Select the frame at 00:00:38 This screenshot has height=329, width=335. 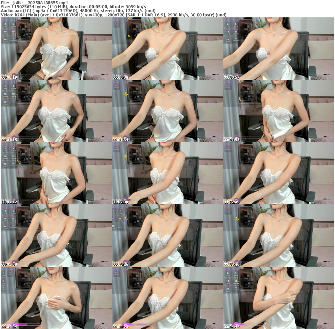pyautogui.click(x=167, y=49)
